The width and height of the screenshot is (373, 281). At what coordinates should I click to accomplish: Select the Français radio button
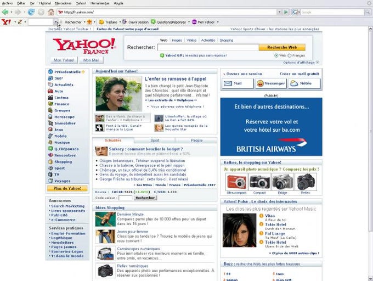(x=290, y=55)
